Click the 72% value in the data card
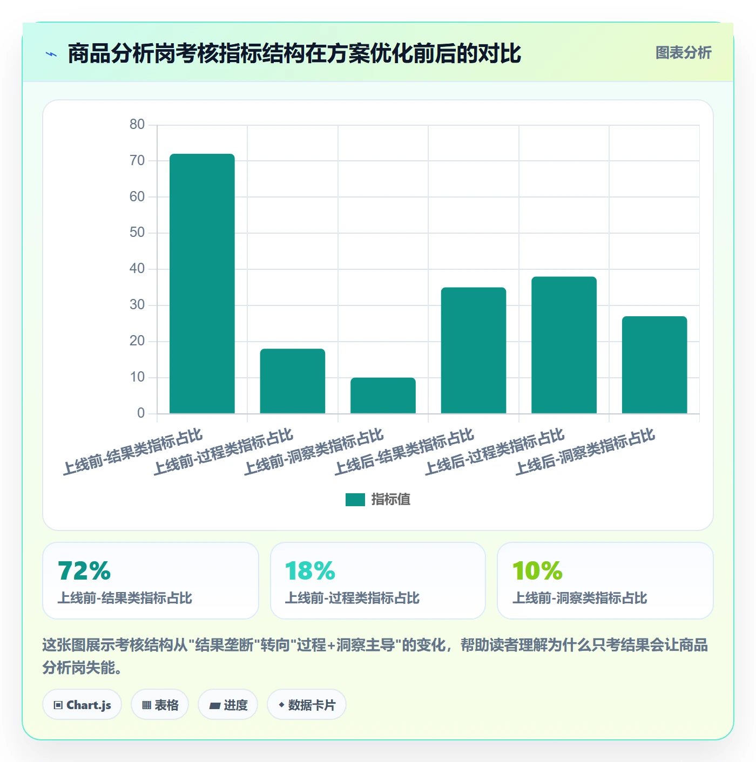 tap(84, 571)
